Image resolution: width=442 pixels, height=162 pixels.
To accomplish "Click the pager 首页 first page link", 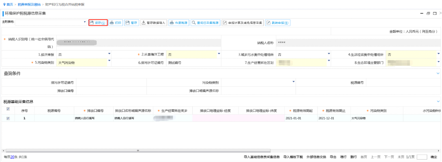I will point(364,157).
